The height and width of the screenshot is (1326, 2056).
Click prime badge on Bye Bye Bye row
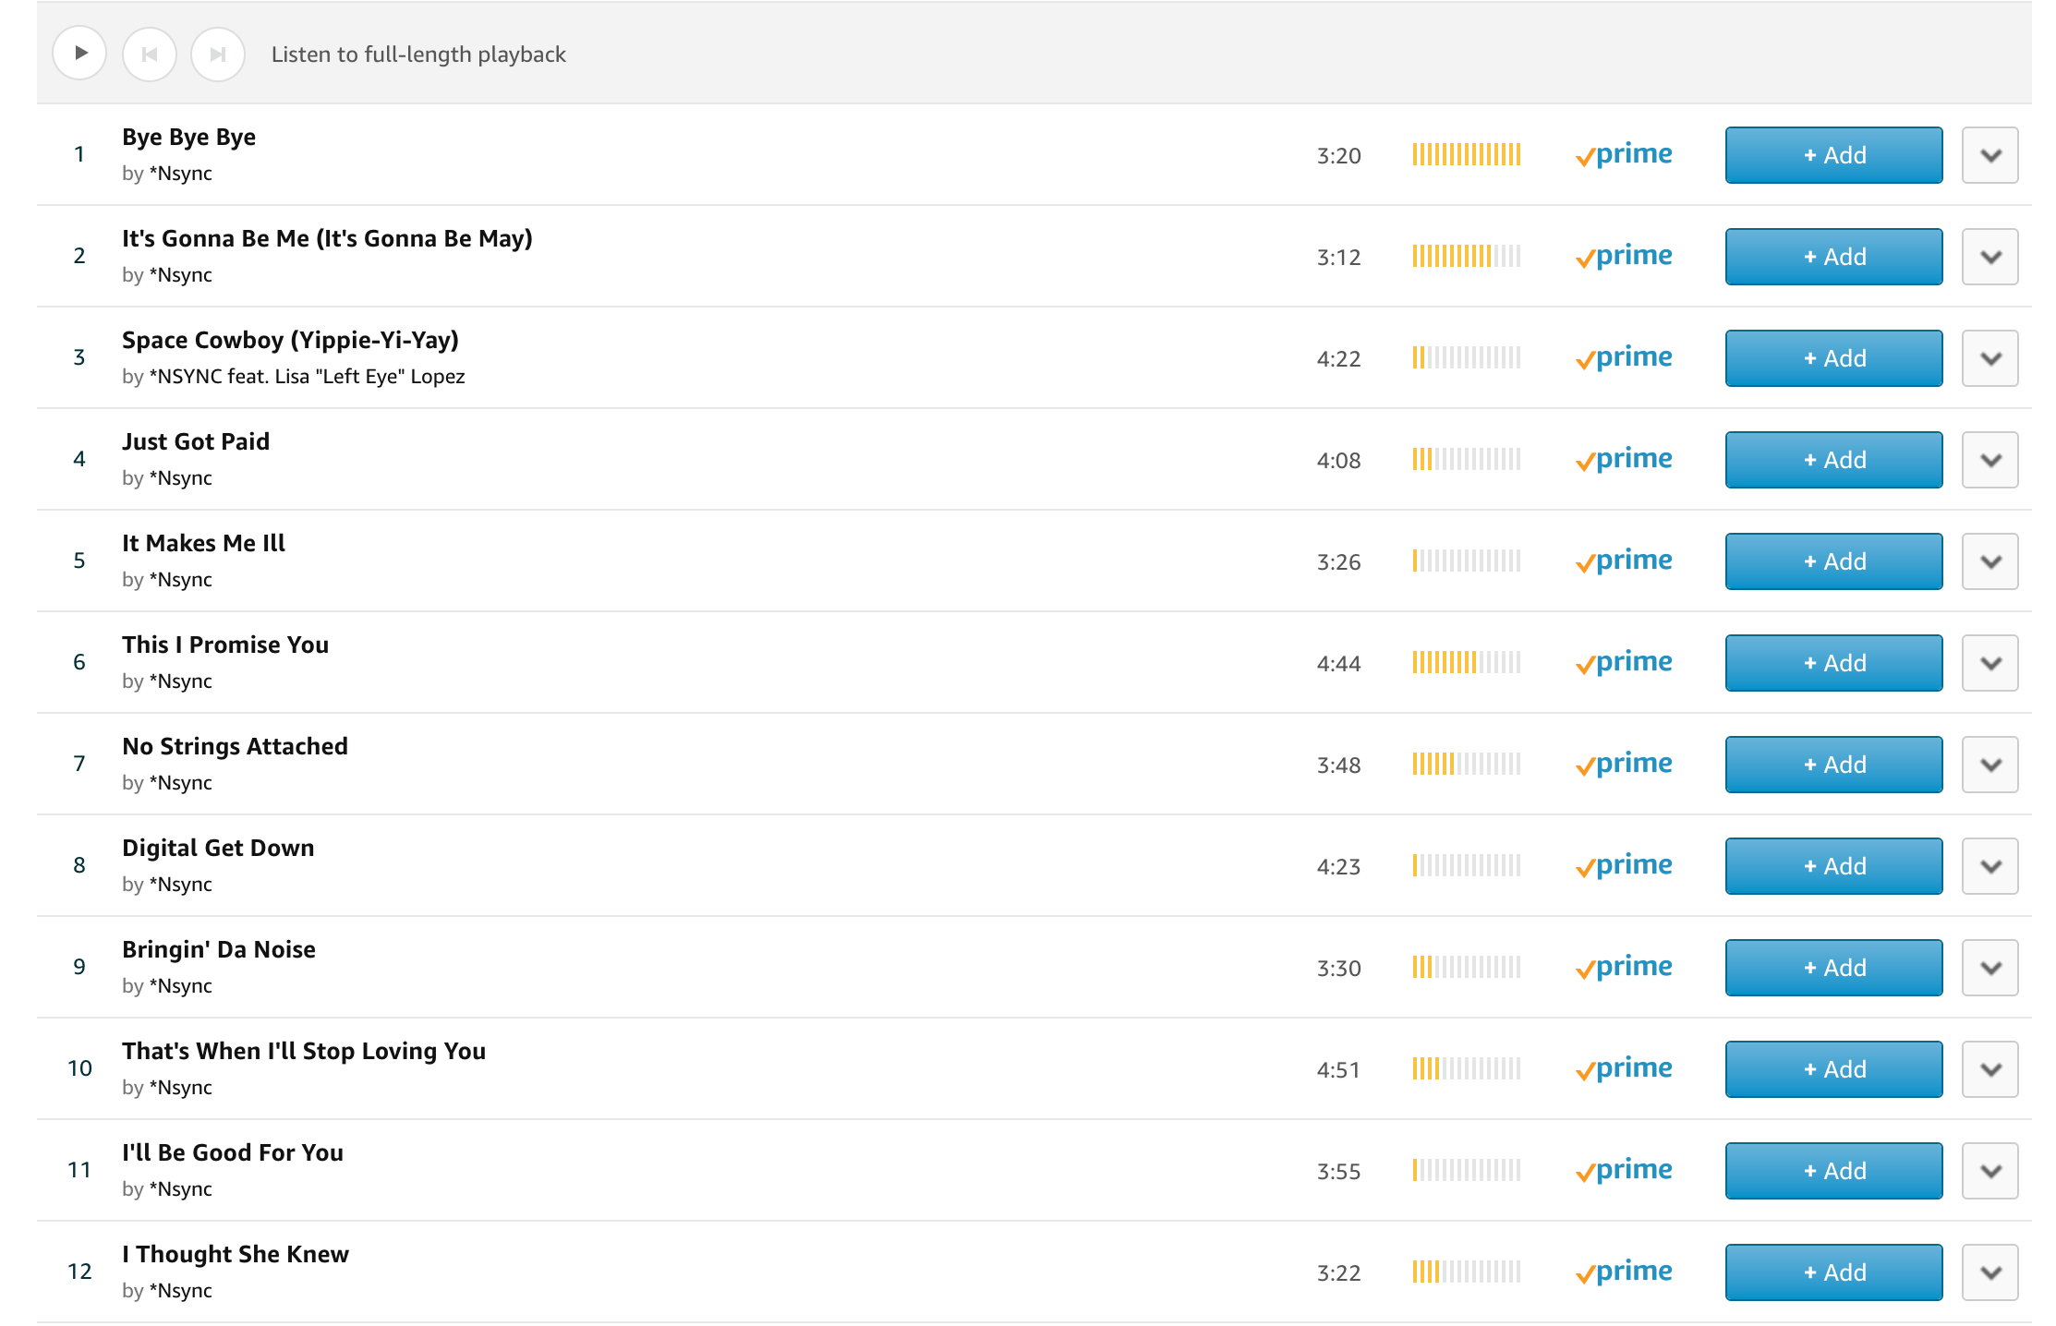coord(1624,155)
